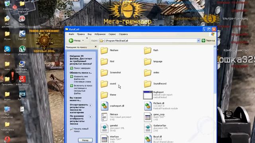The width and height of the screenshot is (255, 143).
Task: Click the Переход go button
Action: (x=208, y=41)
